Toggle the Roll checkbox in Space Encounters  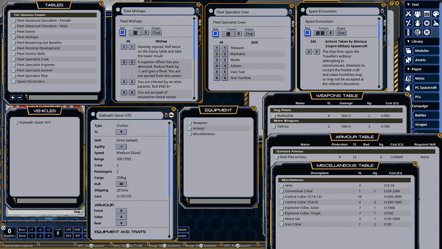click(x=307, y=32)
